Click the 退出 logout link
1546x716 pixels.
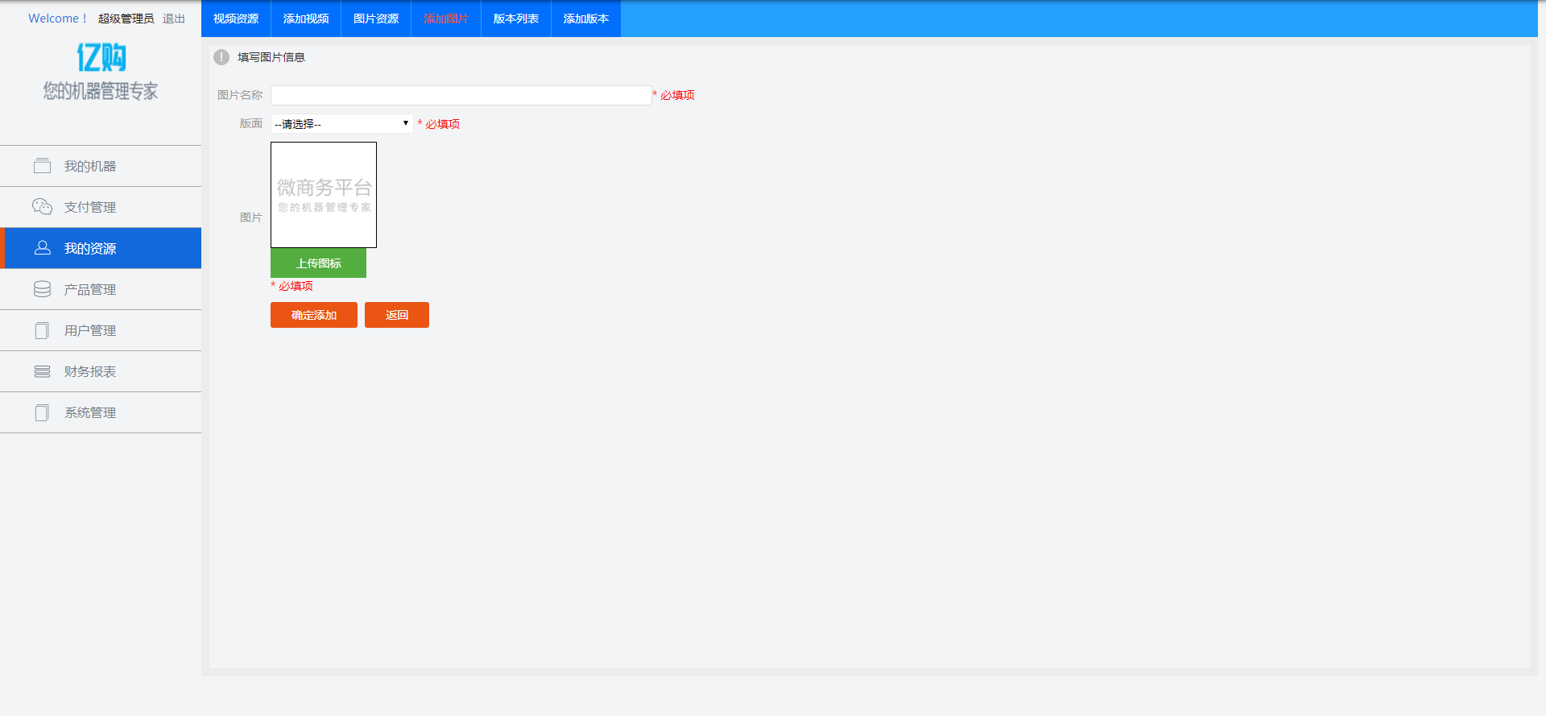click(174, 19)
